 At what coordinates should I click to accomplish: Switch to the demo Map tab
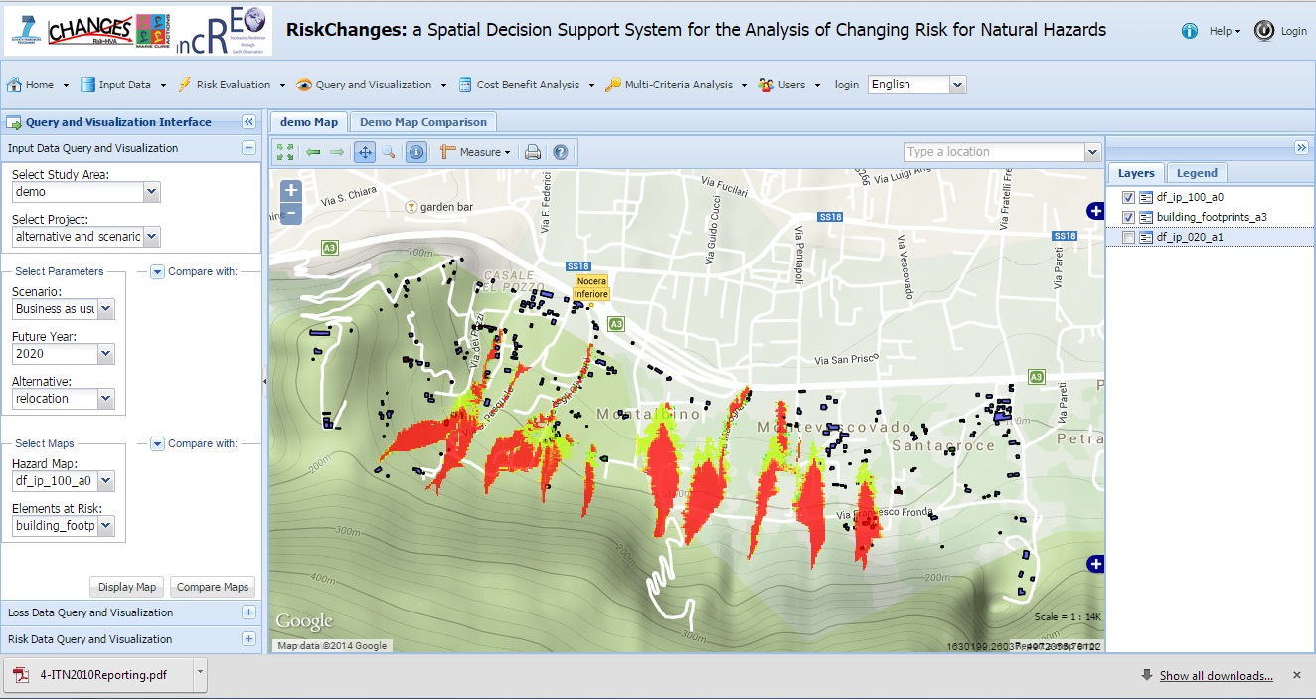309,122
